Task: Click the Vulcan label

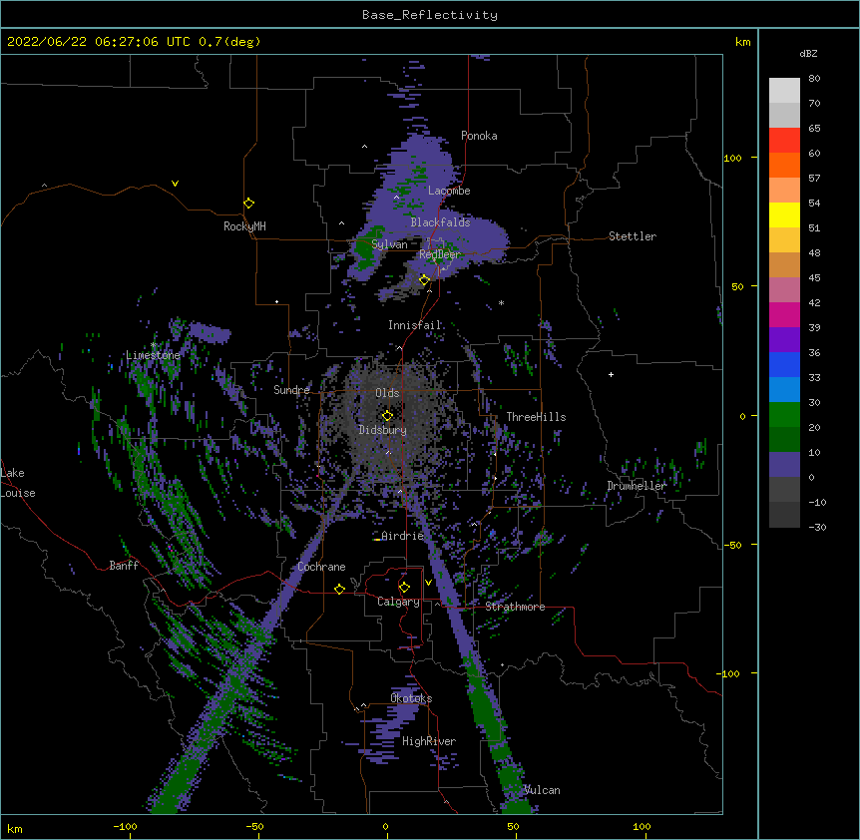Action: pos(542,790)
